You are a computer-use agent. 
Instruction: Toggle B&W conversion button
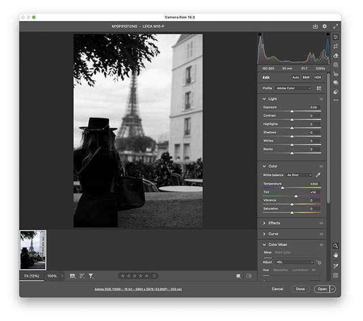click(306, 77)
